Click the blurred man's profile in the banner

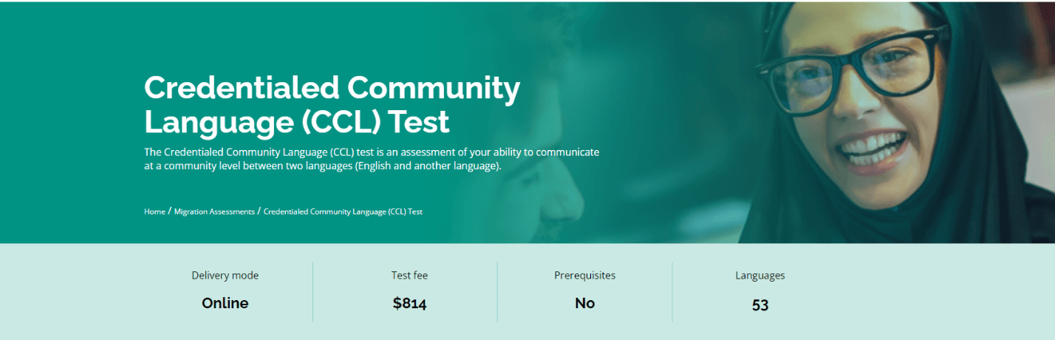click(x=547, y=185)
